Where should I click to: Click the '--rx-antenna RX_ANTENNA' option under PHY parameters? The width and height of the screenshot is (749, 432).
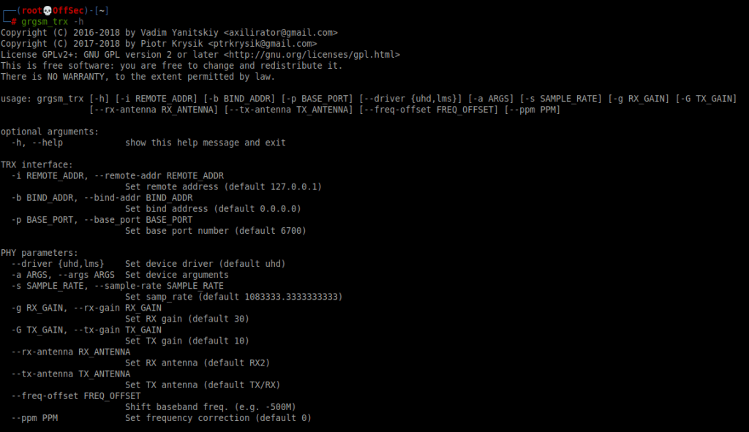coord(71,352)
